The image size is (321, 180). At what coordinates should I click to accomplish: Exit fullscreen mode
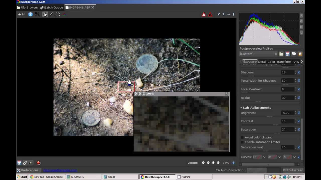293,170
